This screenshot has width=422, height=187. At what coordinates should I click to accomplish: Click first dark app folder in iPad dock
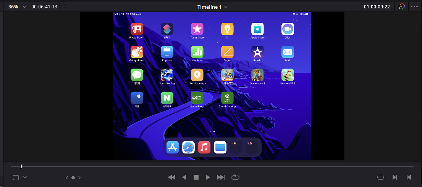[x=236, y=147]
